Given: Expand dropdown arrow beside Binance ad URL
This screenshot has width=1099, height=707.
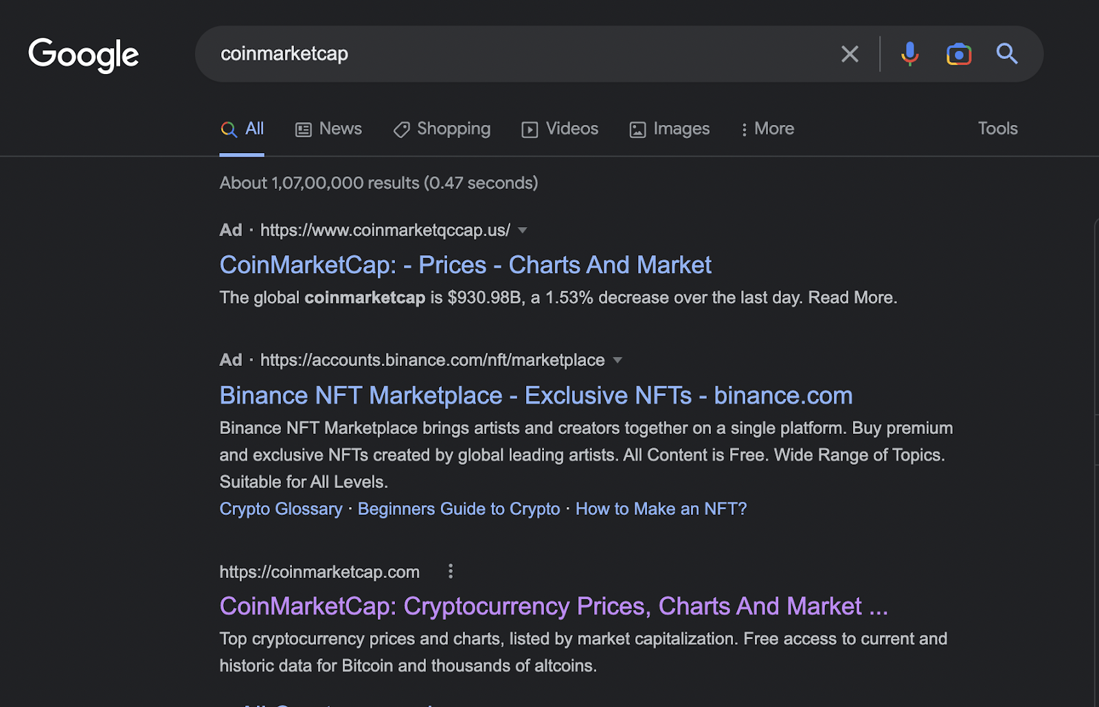Looking at the screenshot, I should pos(618,360).
